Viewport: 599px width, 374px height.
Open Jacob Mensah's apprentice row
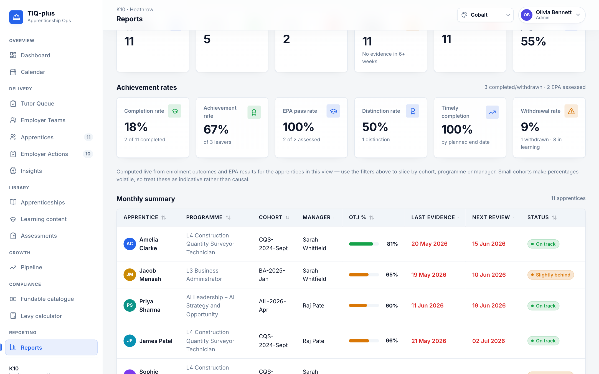(351, 275)
